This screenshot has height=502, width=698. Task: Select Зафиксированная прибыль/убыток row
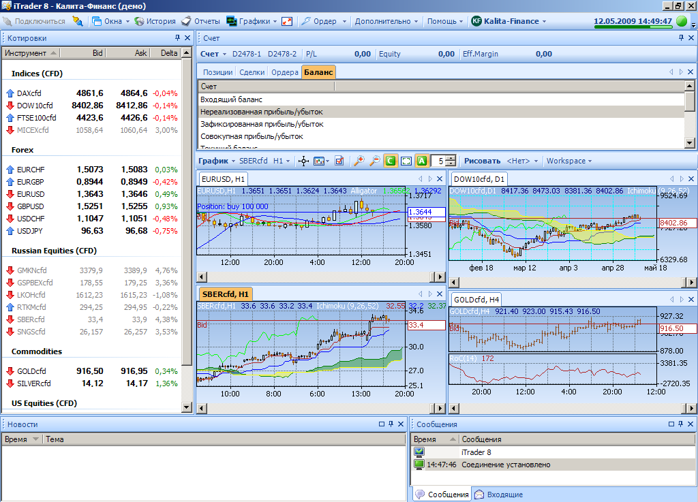pos(441,124)
